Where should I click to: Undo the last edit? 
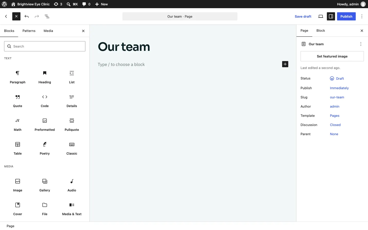click(27, 16)
